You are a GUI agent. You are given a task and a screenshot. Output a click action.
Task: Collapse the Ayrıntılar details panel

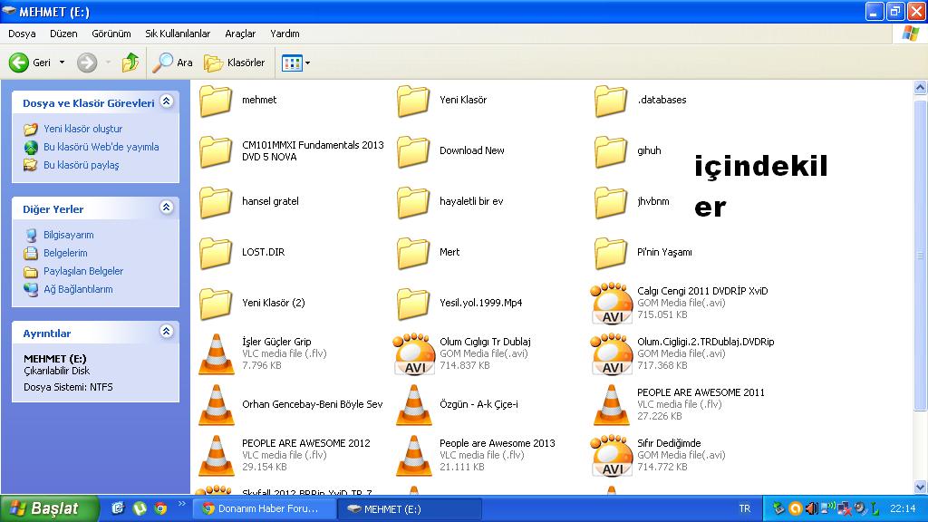(x=167, y=332)
